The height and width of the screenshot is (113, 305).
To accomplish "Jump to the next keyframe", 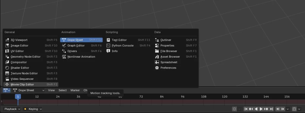I will click(x=266, y=109).
